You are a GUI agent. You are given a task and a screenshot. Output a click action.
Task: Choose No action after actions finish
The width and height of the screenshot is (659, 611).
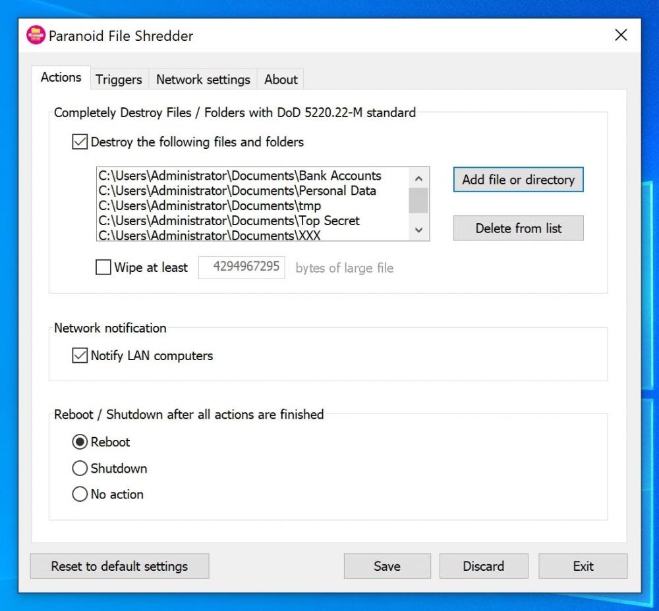point(80,494)
